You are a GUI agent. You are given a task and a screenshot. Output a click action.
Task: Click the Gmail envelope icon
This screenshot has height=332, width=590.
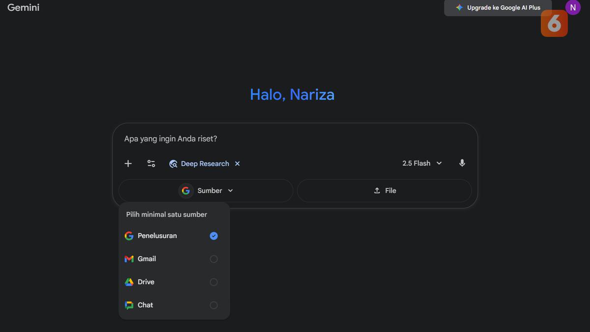click(x=129, y=259)
